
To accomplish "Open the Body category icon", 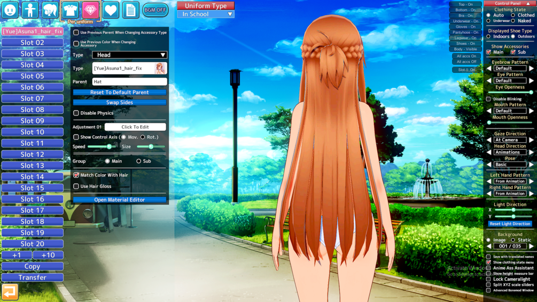I will click(x=30, y=10).
